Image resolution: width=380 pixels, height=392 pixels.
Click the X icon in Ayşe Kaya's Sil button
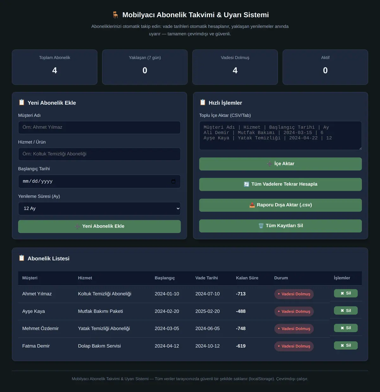(x=342, y=311)
